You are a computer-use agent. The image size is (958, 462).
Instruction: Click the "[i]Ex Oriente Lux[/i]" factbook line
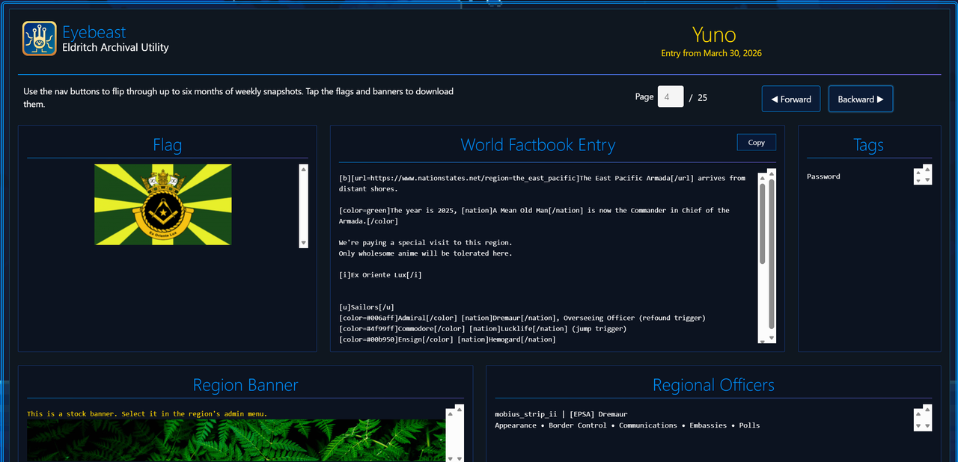tap(380, 275)
